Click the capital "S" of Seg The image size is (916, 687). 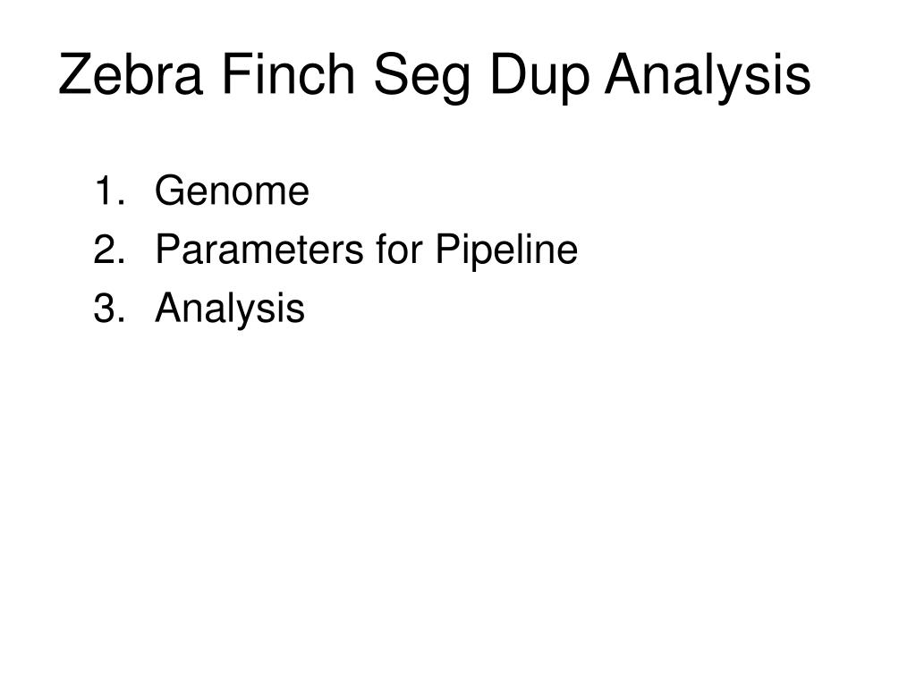(x=391, y=73)
